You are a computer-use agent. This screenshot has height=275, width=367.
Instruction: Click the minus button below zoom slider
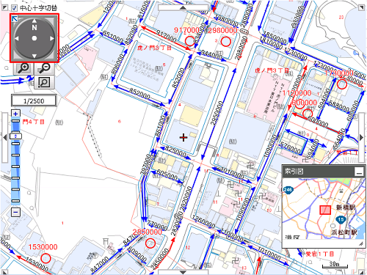click(x=15, y=212)
